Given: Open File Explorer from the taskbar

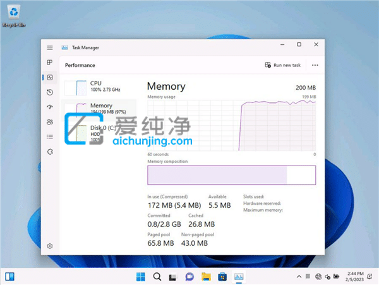Looking at the screenshot, I should coord(206,277).
